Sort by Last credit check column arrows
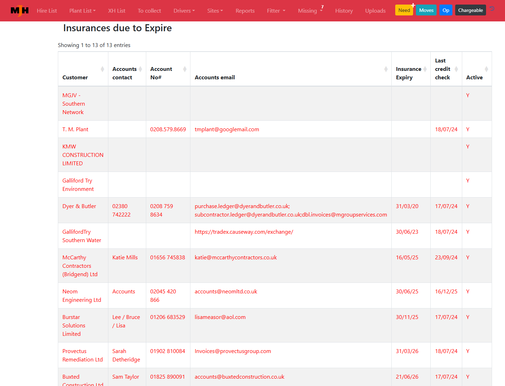 pos(456,69)
